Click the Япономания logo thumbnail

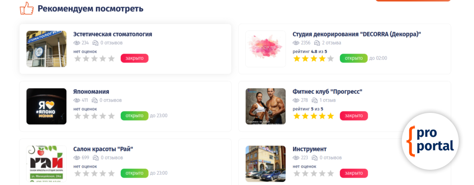tap(46, 106)
